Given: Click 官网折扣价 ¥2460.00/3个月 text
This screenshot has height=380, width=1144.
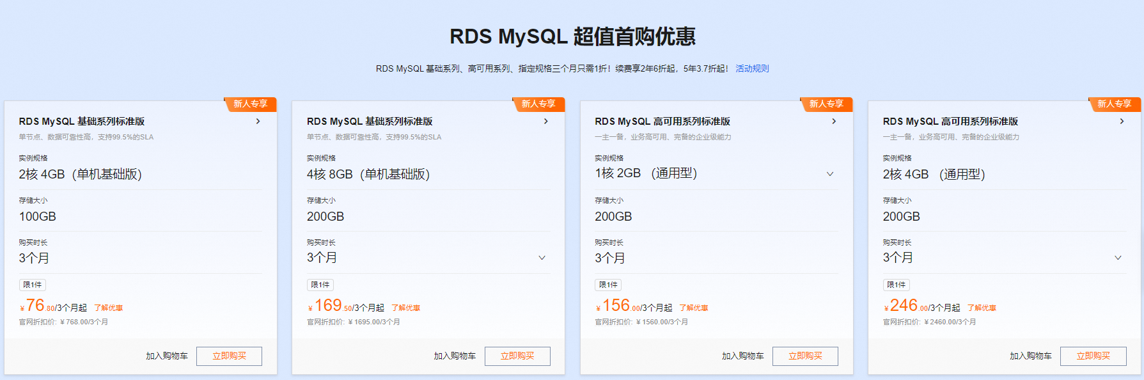Looking at the screenshot, I should pyautogui.click(x=930, y=322).
